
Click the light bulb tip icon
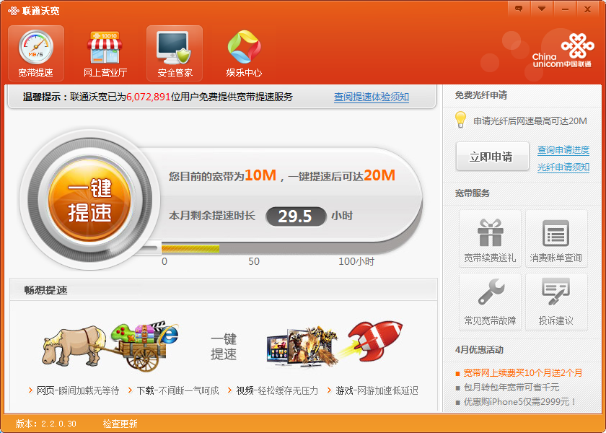[460, 120]
